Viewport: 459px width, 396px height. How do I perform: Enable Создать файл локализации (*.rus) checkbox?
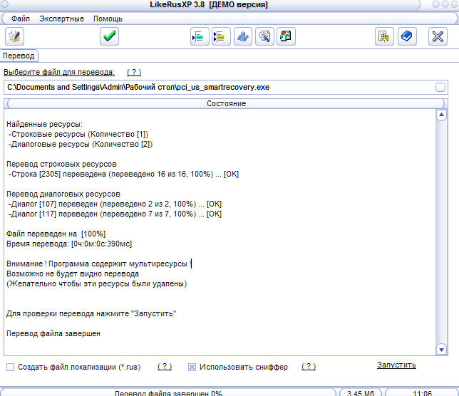(10, 367)
